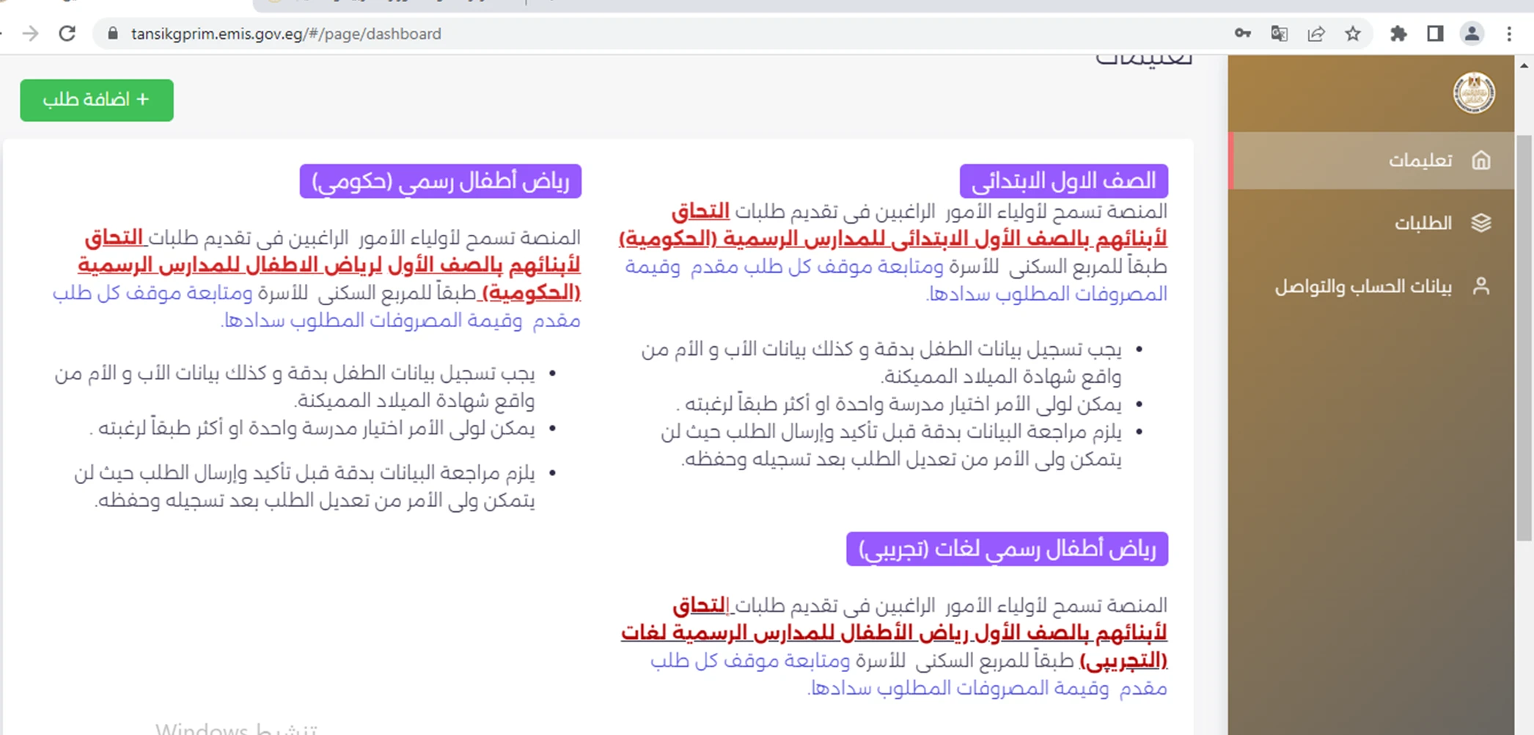This screenshot has height=735, width=1534.
Task: Click the الصف الاول الابتدائى purple heading
Action: (x=1064, y=181)
